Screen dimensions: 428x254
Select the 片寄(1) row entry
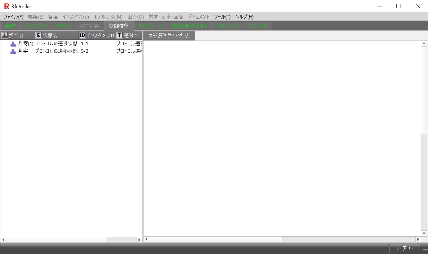coord(26,44)
